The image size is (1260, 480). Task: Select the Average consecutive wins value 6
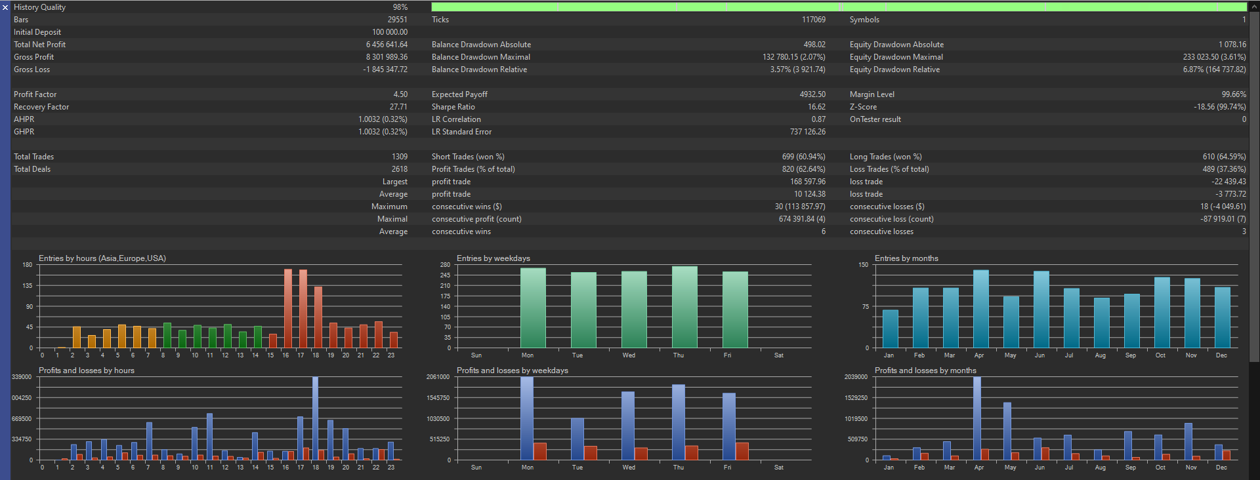tap(824, 231)
